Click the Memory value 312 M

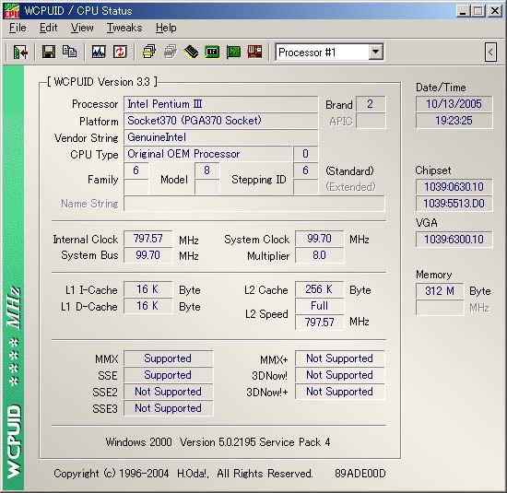[x=440, y=291]
